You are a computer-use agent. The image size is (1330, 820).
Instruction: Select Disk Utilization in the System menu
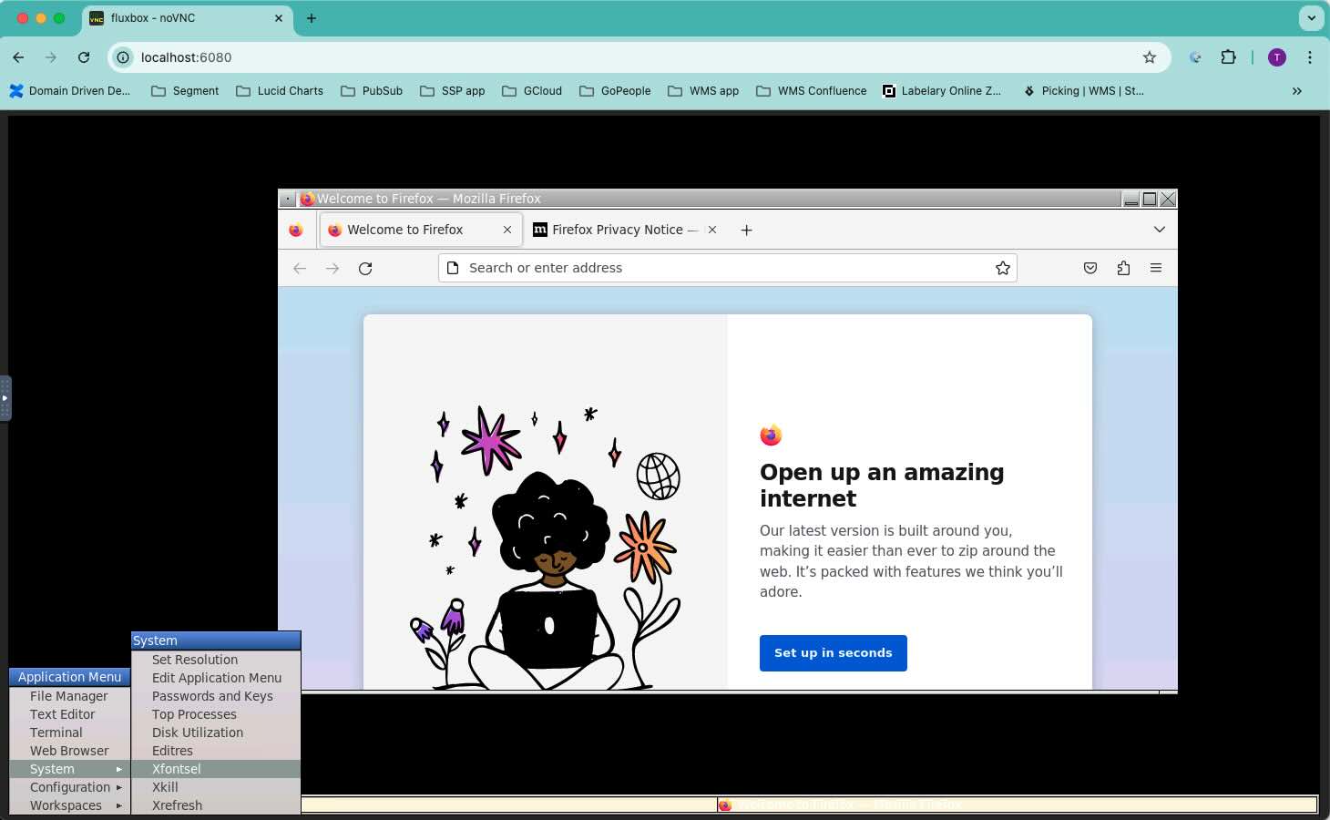tap(216, 733)
